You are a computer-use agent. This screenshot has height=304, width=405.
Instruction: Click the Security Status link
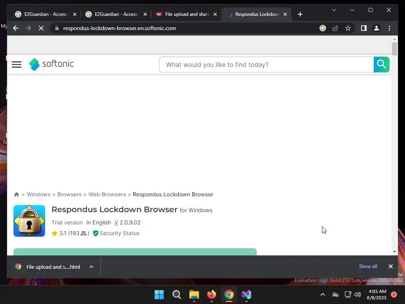point(119,233)
